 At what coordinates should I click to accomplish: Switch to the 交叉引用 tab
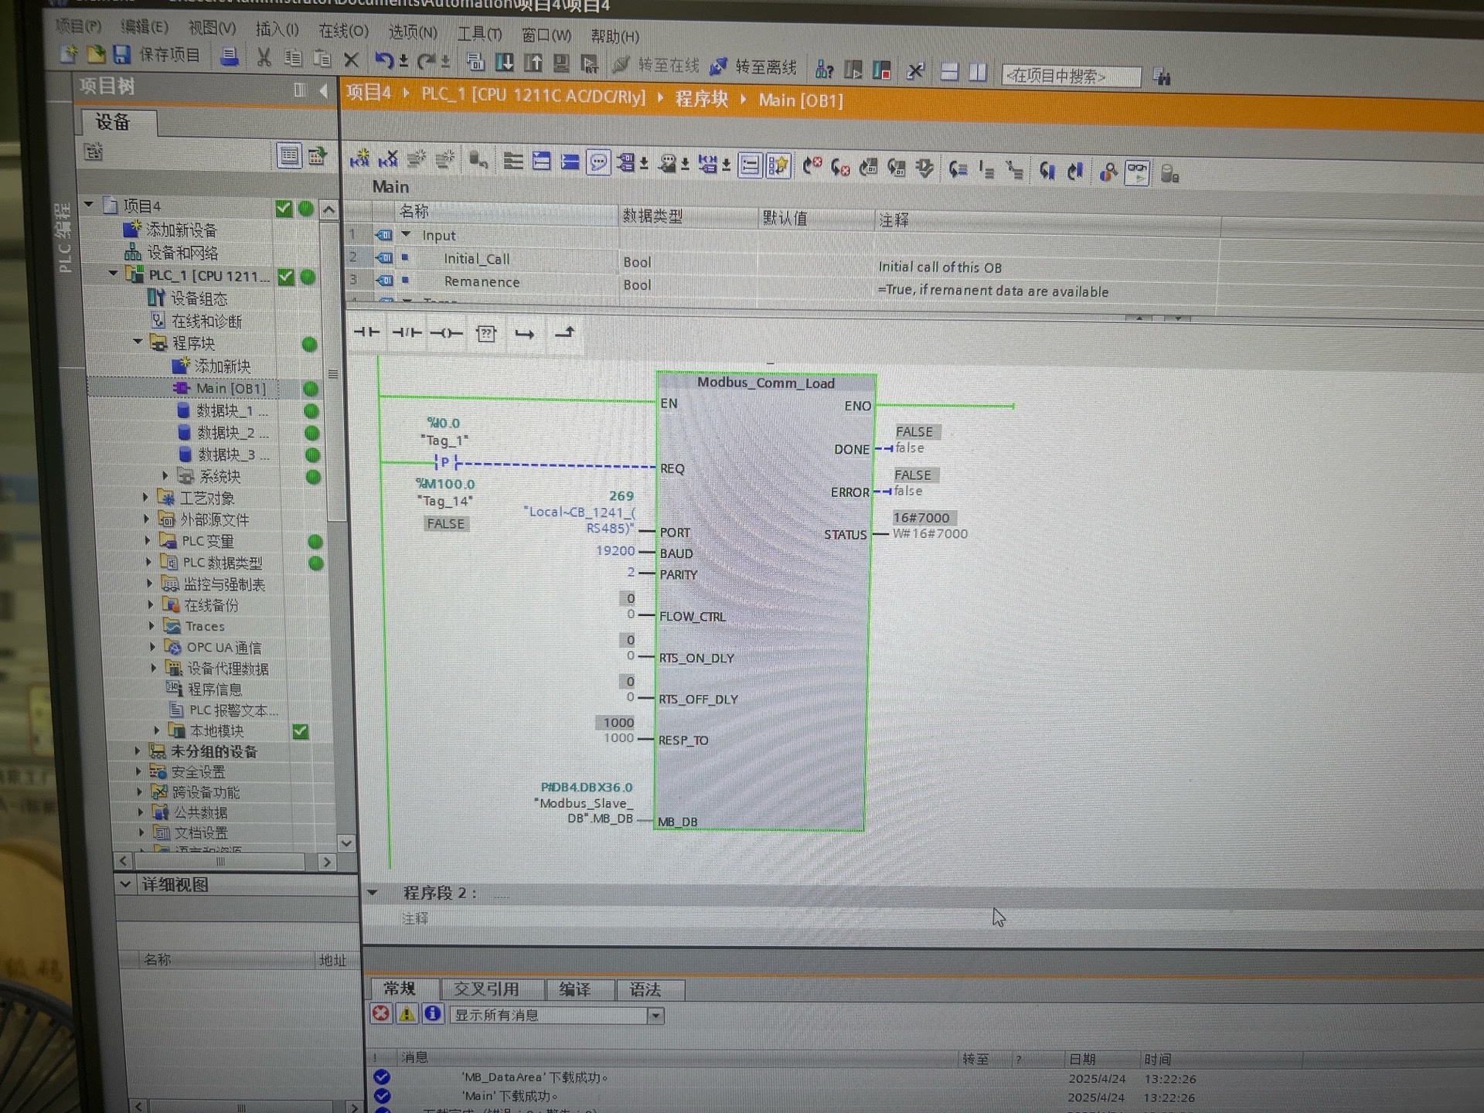486,989
